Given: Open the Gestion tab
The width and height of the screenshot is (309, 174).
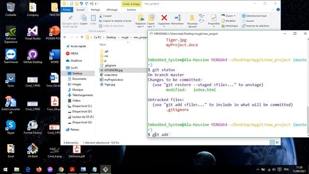Looking at the screenshot, I should (x=131, y=10).
